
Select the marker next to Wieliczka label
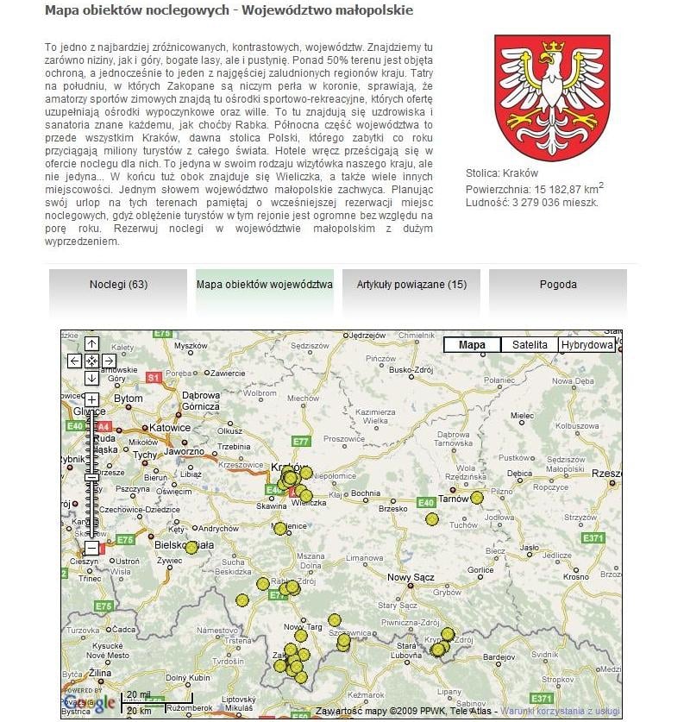click(x=305, y=496)
